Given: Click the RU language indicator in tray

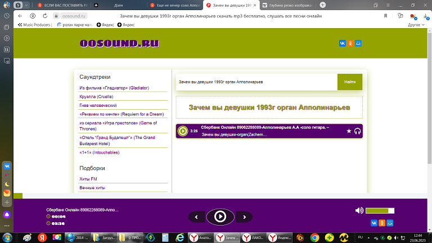Looking at the screenshot, I should coord(361,237).
